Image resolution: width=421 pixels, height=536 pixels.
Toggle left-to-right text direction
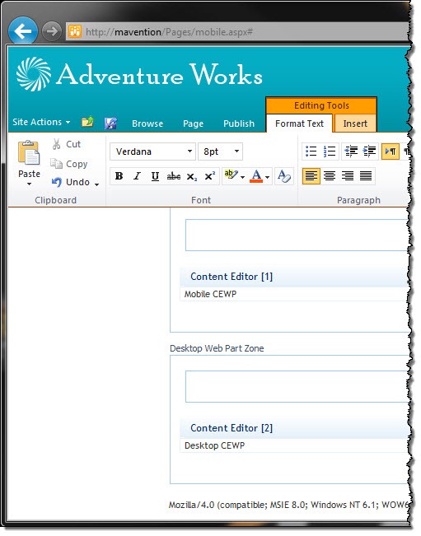pyautogui.click(x=391, y=151)
